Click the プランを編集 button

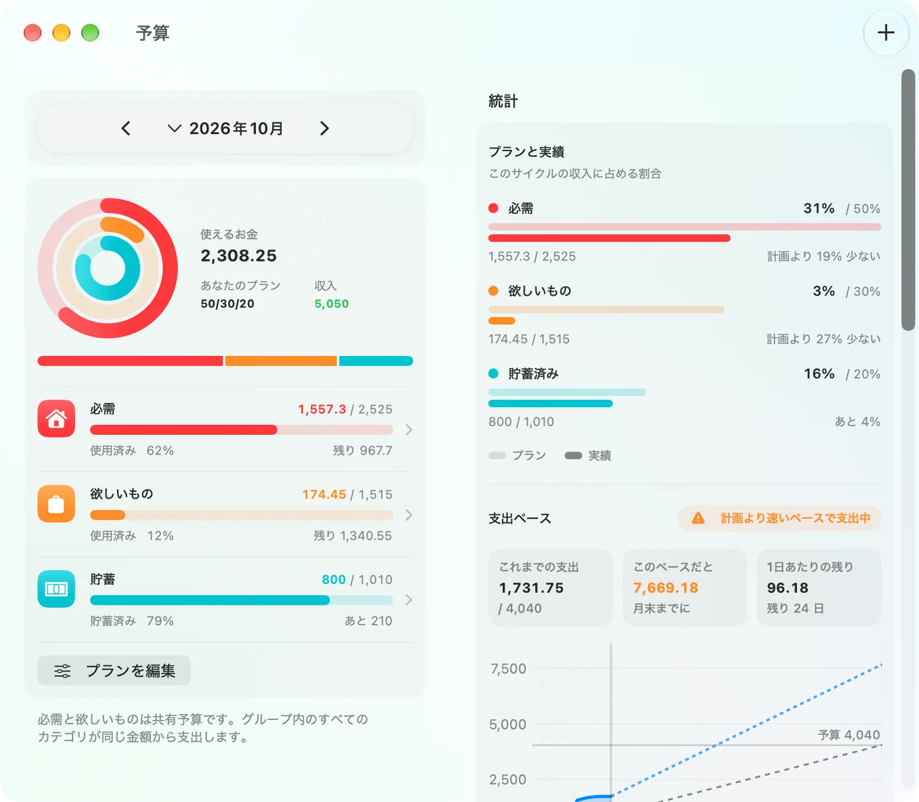click(114, 671)
